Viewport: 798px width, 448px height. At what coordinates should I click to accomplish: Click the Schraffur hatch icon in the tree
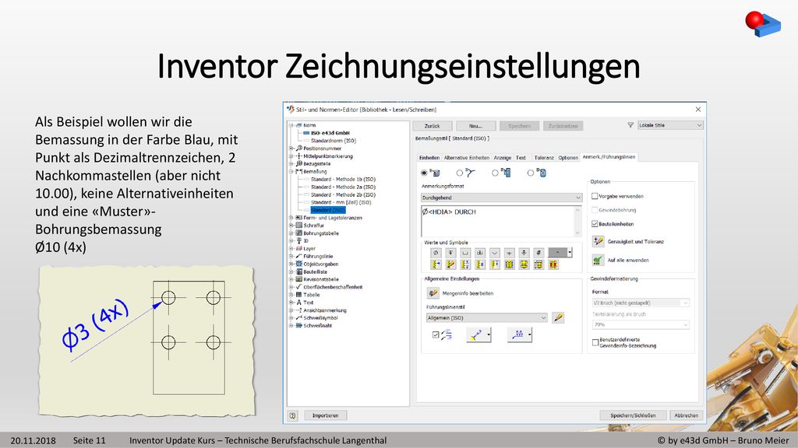coord(299,226)
